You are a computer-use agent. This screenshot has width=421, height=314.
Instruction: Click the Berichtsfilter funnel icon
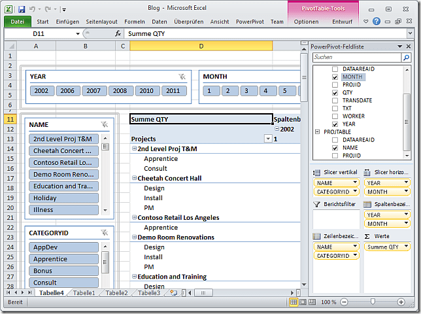coord(317,204)
